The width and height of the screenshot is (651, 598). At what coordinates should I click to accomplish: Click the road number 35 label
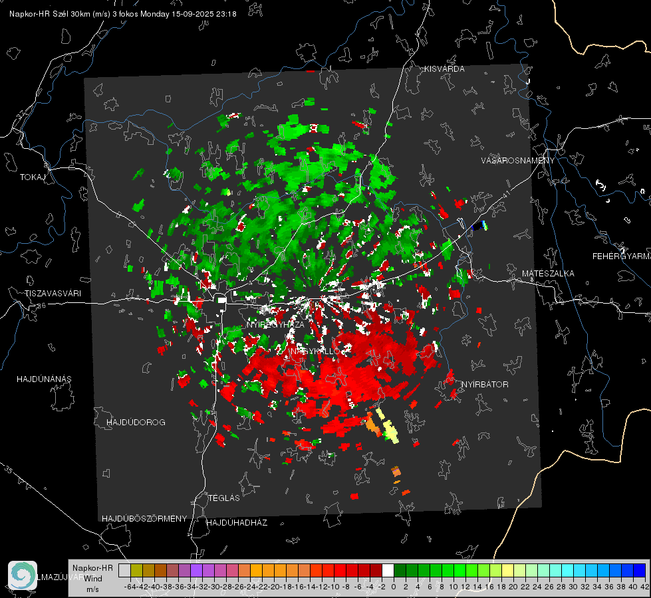(x=9, y=470)
